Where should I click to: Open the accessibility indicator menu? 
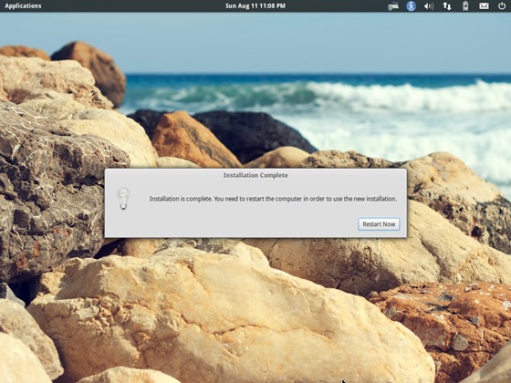[x=411, y=5]
